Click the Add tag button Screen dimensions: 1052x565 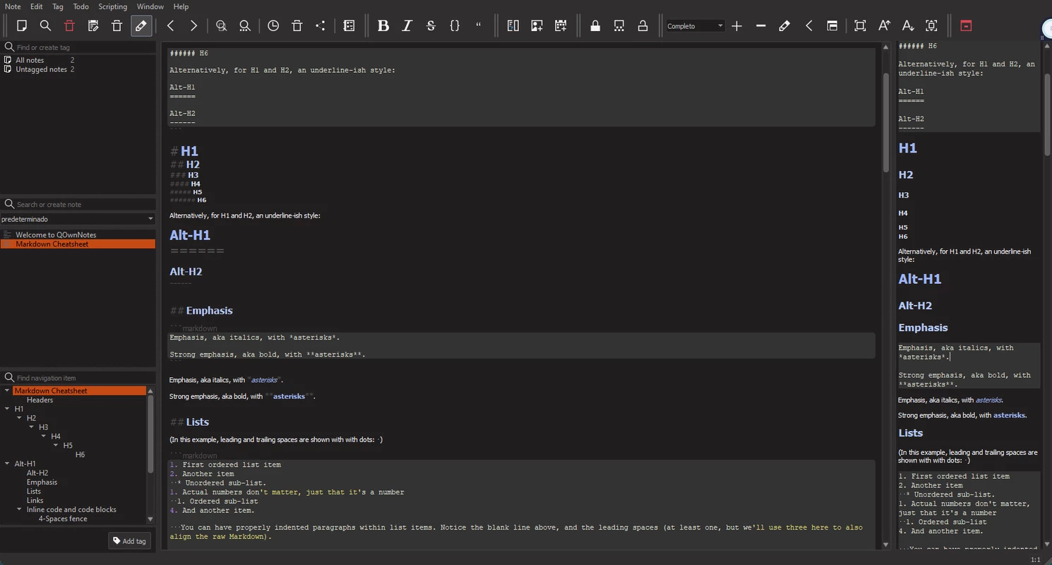[129, 541]
